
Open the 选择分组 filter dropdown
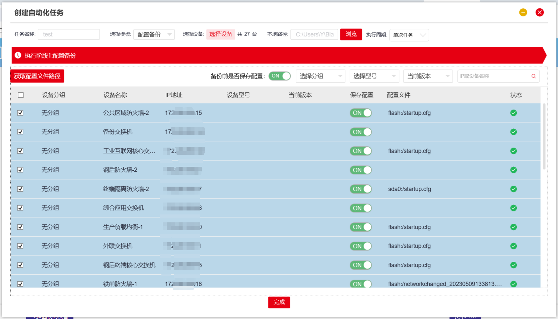tap(320, 76)
